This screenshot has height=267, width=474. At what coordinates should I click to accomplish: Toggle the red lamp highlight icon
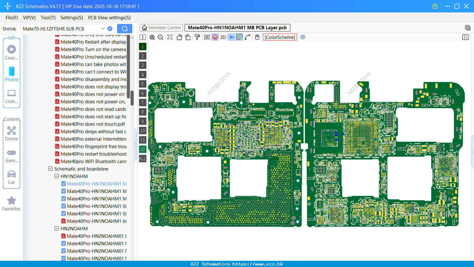point(215,37)
